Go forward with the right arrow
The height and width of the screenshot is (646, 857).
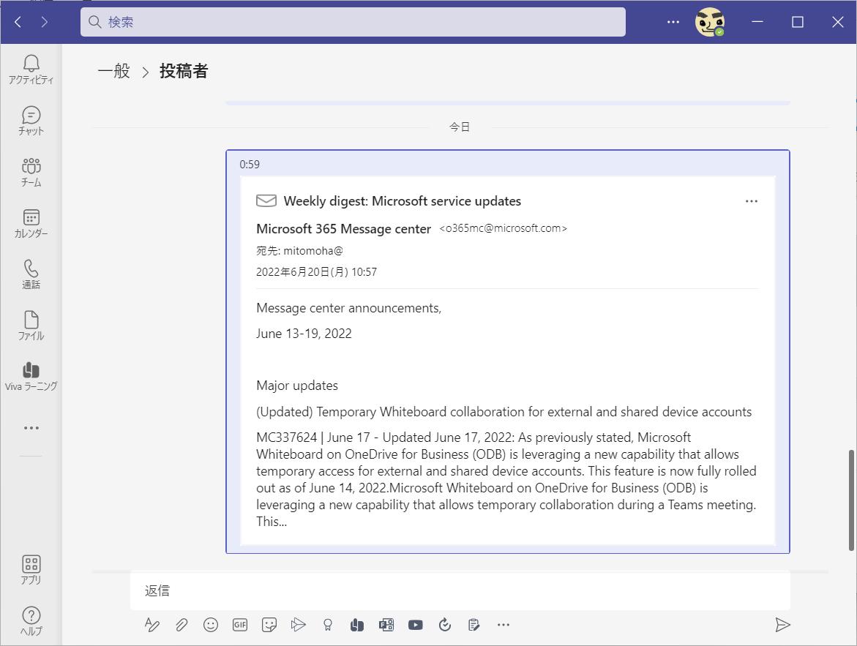44,22
